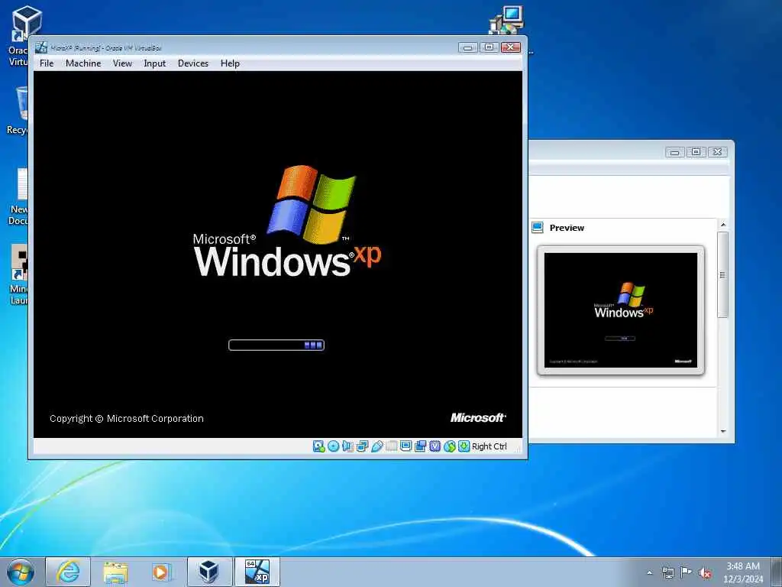Open audio settings indicator in VM status bar
Screen dimensions: 782x587
pos(348,446)
